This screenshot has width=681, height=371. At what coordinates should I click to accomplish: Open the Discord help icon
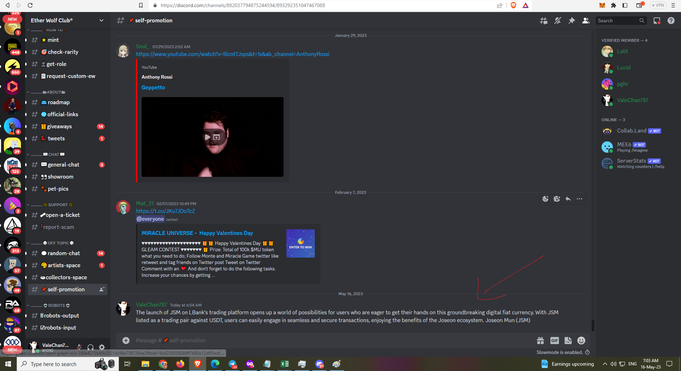[x=671, y=21]
